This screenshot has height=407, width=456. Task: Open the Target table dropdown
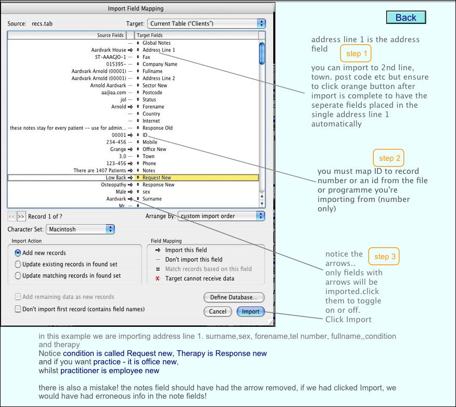[x=207, y=23]
